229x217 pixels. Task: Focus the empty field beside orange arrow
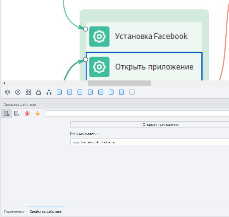[x=137, y=114]
